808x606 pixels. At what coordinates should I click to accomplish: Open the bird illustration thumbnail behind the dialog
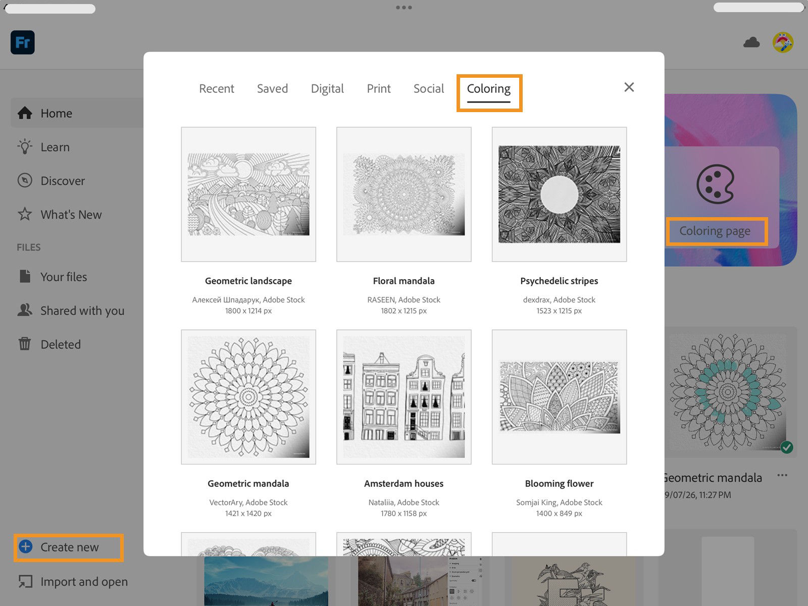coord(574,581)
